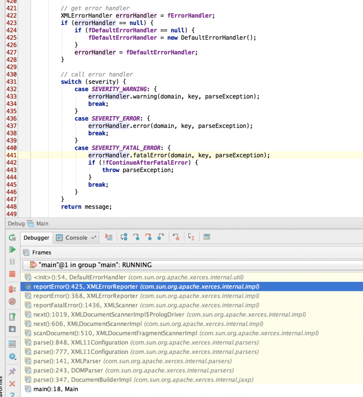Screen dimensions: 363x397
Task: Select the Debugger tab
Action: [x=36, y=237]
